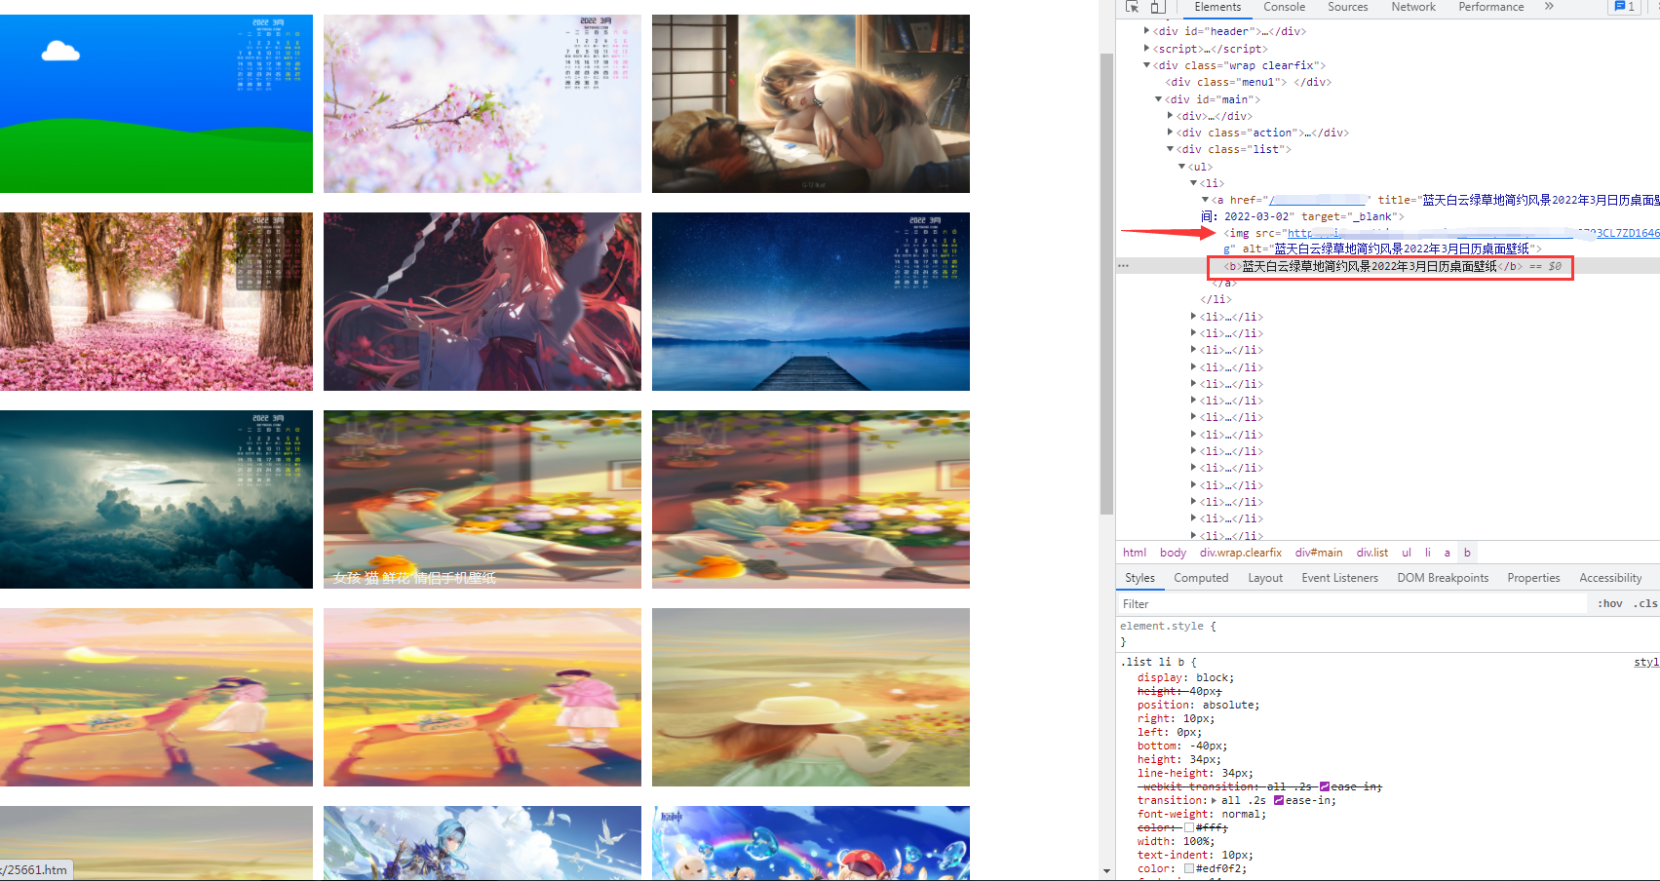Image resolution: width=1660 pixels, height=881 pixels.
Task: Select html in the breadcrumb bar
Action: pos(1135,553)
